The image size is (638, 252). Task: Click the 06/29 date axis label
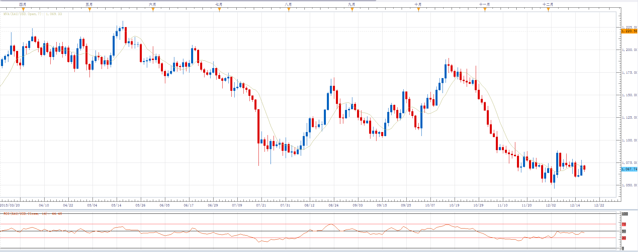(x=213, y=205)
